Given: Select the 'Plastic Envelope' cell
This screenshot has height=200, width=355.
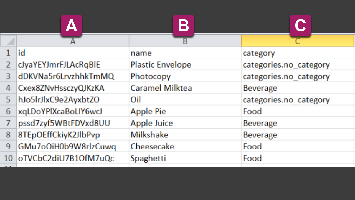Looking at the screenshot, I should 185,64.
